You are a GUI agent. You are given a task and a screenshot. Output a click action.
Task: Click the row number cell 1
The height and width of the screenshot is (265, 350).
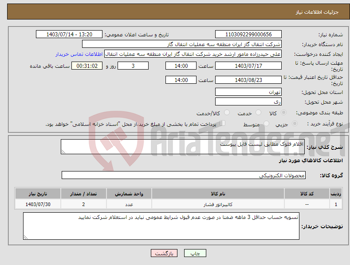[336, 204]
